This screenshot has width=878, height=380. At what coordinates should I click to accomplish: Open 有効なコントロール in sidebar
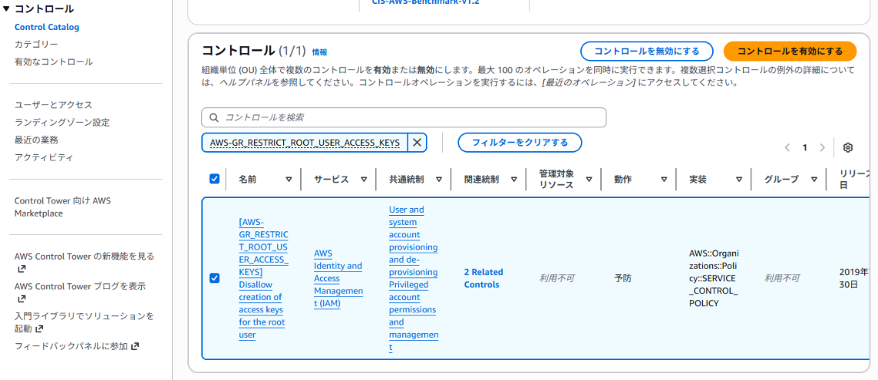54,61
